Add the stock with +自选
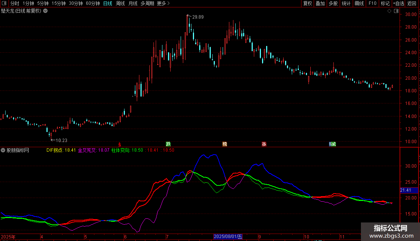 pos(398,3)
